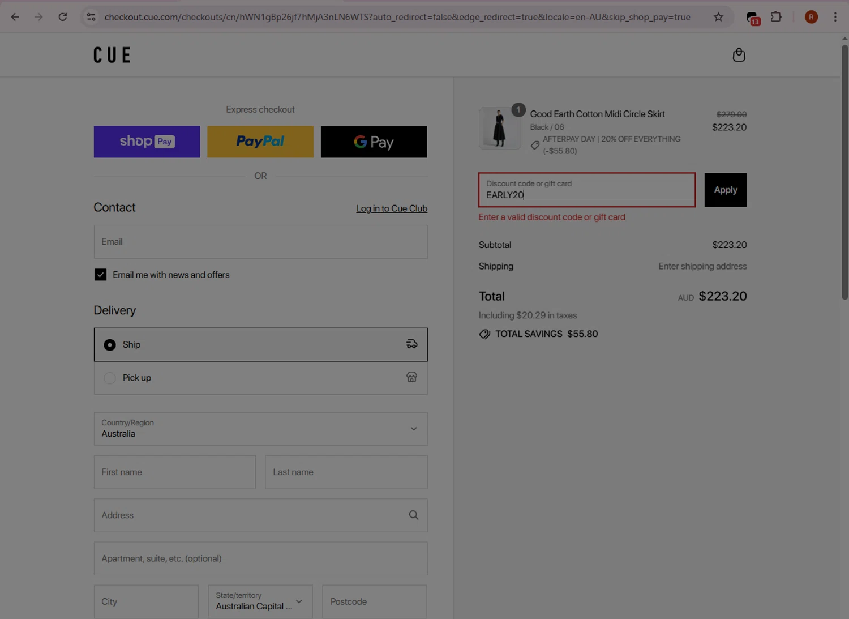
Task: Click the discount code field containing EARLY20
Action: 587,190
